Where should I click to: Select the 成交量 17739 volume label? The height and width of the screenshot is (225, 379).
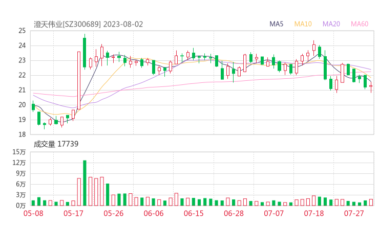(x=56, y=144)
